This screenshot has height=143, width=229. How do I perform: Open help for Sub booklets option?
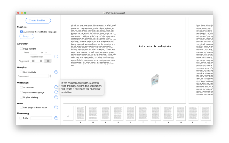[56, 72]
